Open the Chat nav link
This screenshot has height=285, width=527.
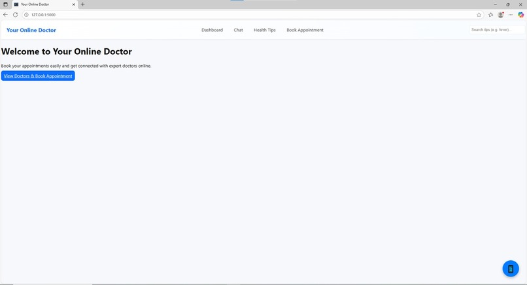(238, 30)
